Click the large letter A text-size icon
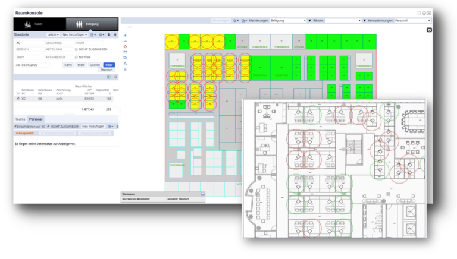 point(125,64)
